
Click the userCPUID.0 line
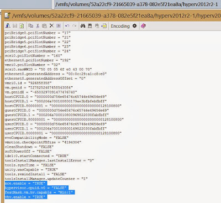[56, 124]
